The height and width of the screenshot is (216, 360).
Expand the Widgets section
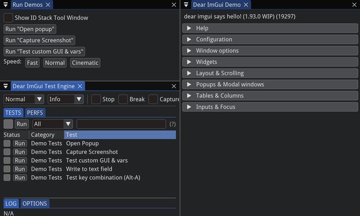pos(270,62)
